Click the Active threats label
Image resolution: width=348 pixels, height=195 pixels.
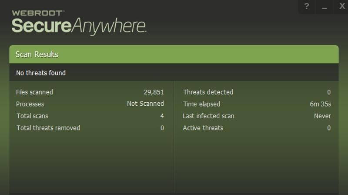pos(203,128)
